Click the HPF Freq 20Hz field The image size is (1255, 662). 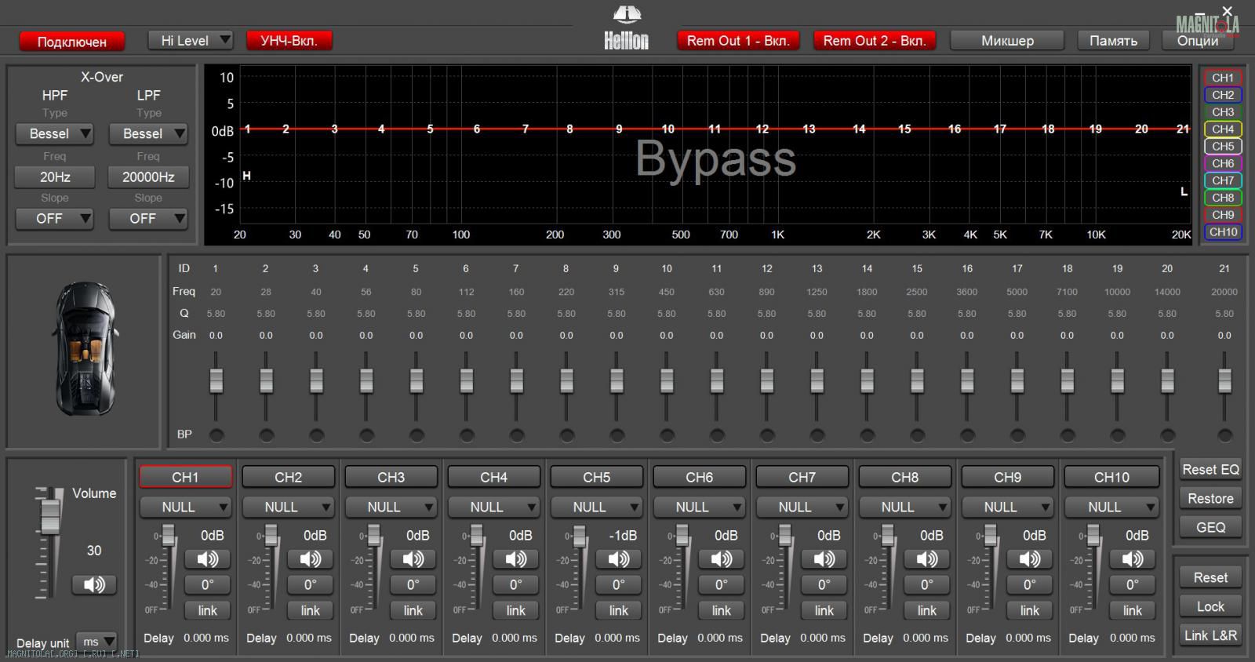pyautogui.click(x=55, y=177)
